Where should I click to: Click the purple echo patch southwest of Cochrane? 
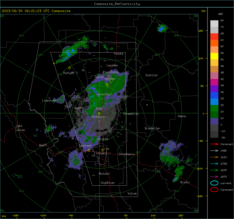[75, 160]
